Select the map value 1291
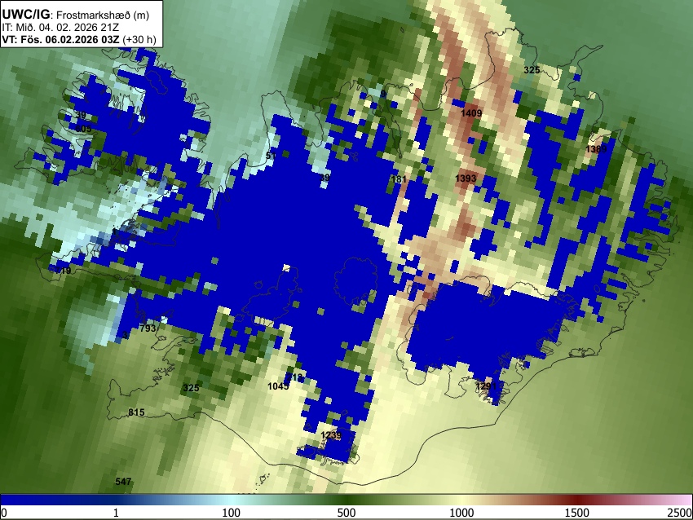This screenshot has height=520, width=693. [486, 386]
